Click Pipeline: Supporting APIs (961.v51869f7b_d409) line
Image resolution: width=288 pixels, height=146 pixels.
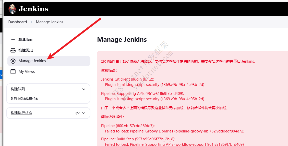pyautogui.click(x=142, y=94)
